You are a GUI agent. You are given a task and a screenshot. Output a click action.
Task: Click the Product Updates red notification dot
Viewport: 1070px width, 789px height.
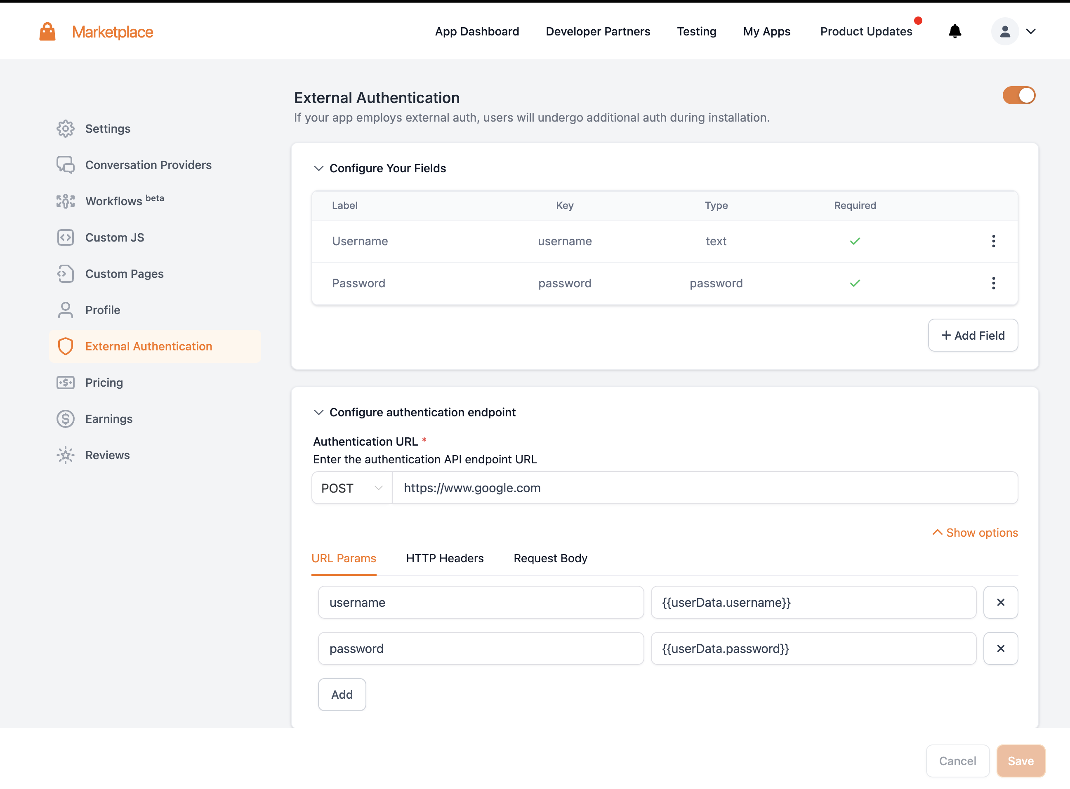pos(918,21)
